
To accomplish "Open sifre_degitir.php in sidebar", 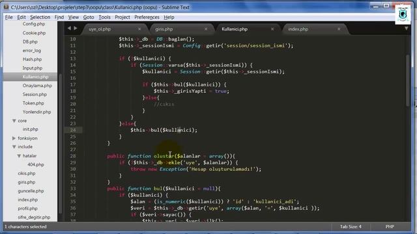I will (x=34, y=217).
